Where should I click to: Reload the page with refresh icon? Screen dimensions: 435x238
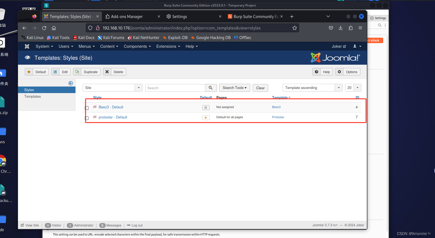tap(44, 28)
